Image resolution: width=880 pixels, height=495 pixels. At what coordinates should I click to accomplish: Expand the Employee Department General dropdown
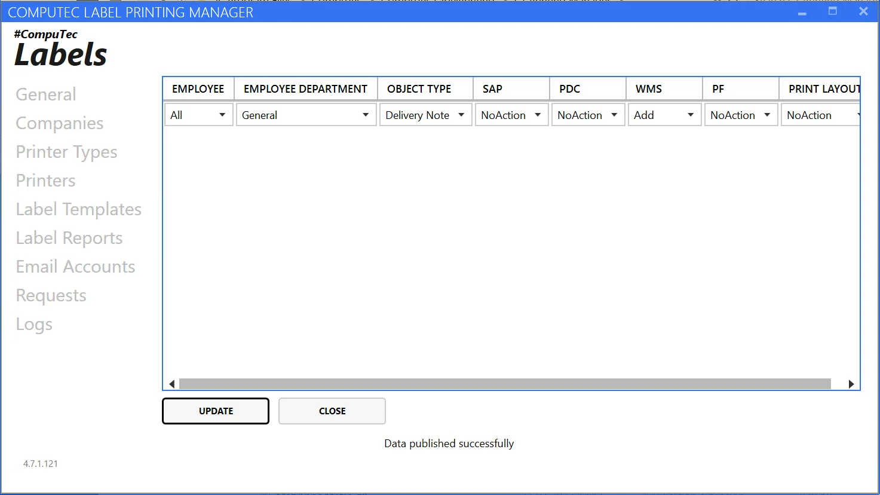[306, 115]
